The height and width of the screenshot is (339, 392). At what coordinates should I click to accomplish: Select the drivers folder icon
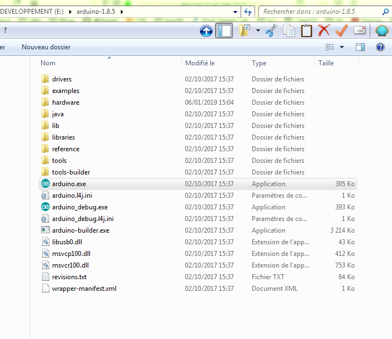click(x=45, y=79)
